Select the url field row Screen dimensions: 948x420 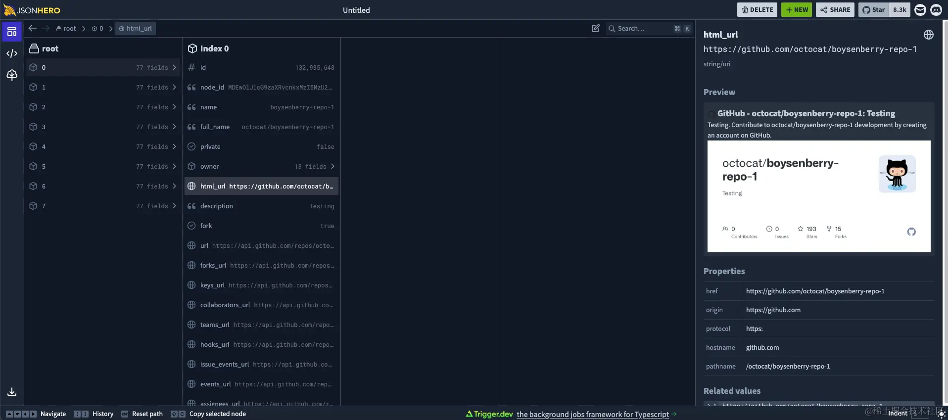pos(261,245)
